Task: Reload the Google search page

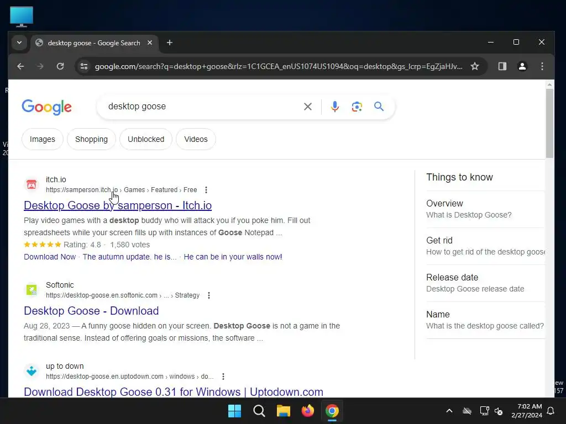Action: coord(60,66)
